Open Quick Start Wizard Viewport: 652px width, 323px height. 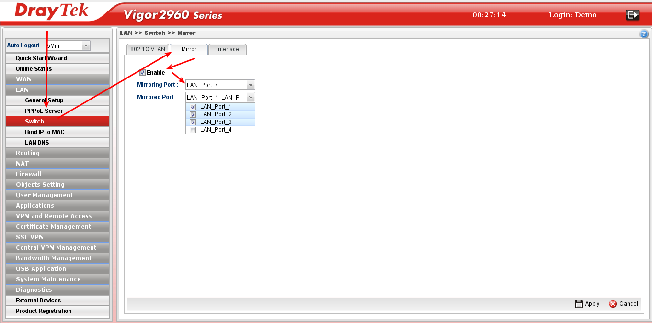pyautogui.click(x=41, y=58)
